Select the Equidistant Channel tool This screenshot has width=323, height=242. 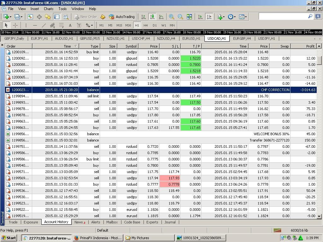coord(53,25)
